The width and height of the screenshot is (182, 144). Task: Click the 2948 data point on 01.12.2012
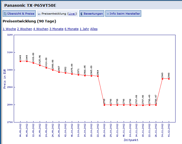169,79
